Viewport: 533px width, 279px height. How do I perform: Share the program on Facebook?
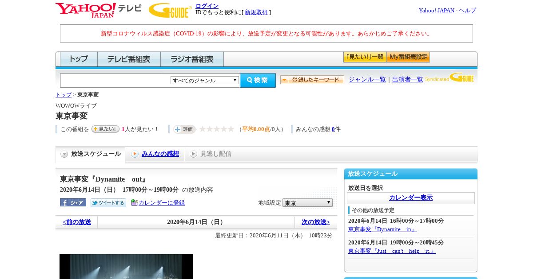pyautogui.click(x=73, y=202)
